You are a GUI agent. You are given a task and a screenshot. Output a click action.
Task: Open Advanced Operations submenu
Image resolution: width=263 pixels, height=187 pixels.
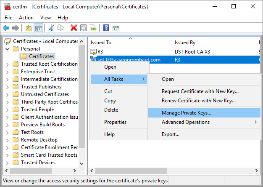(185, 122)
